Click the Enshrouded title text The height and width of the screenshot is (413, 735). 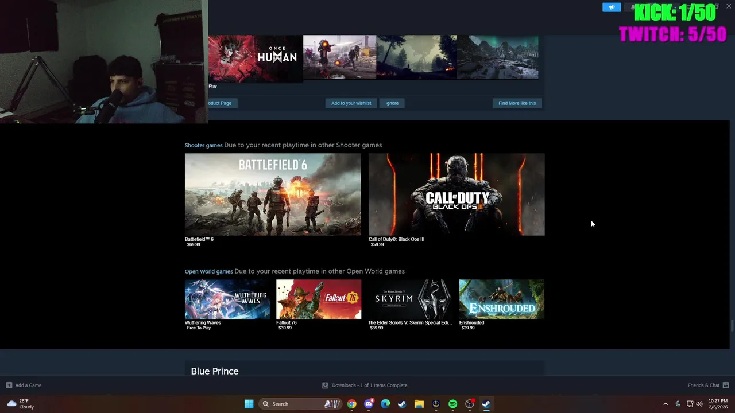pyautogui.click(x=471, y=322)
